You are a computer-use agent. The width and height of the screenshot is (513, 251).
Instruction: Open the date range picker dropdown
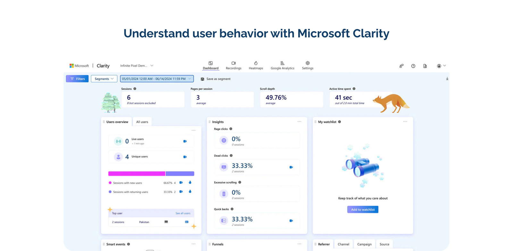157,79
